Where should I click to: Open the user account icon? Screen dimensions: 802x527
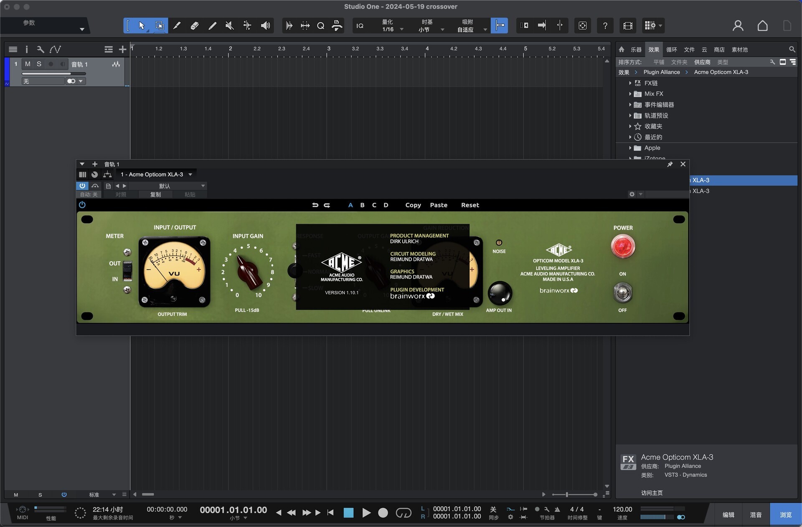[738, 26]
